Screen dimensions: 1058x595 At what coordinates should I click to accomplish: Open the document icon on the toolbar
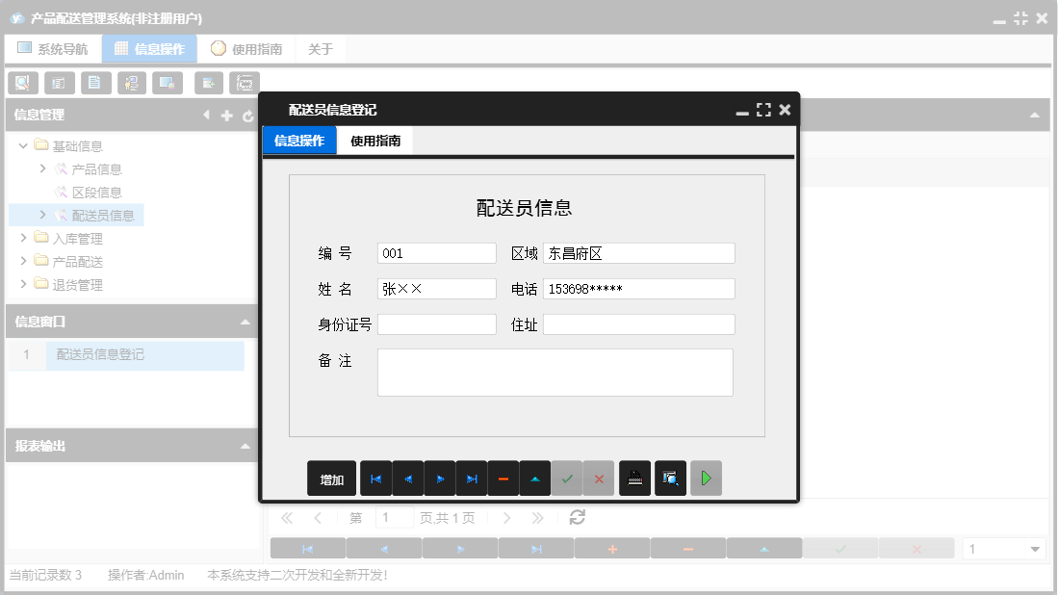click(95, 83)
